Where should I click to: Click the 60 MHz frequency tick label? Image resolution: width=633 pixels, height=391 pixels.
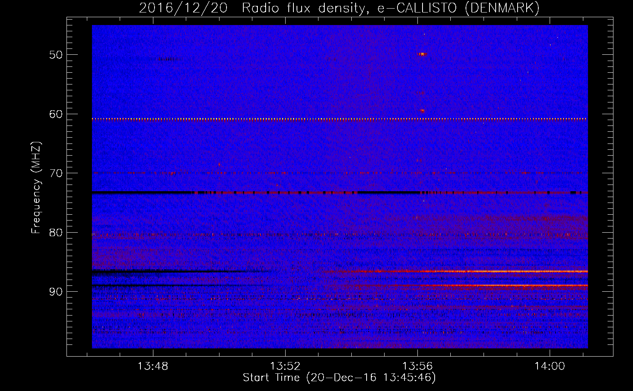click(x=56, y=114)
